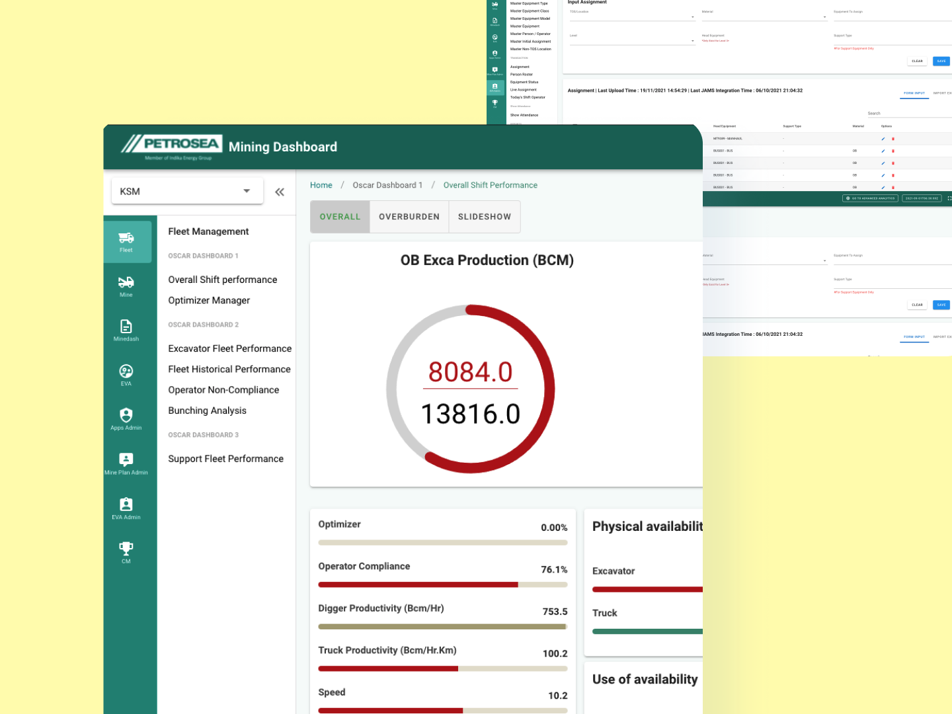Switch to the Slideshow tab
Screen dimensions: 952x714
click(485, 217)
